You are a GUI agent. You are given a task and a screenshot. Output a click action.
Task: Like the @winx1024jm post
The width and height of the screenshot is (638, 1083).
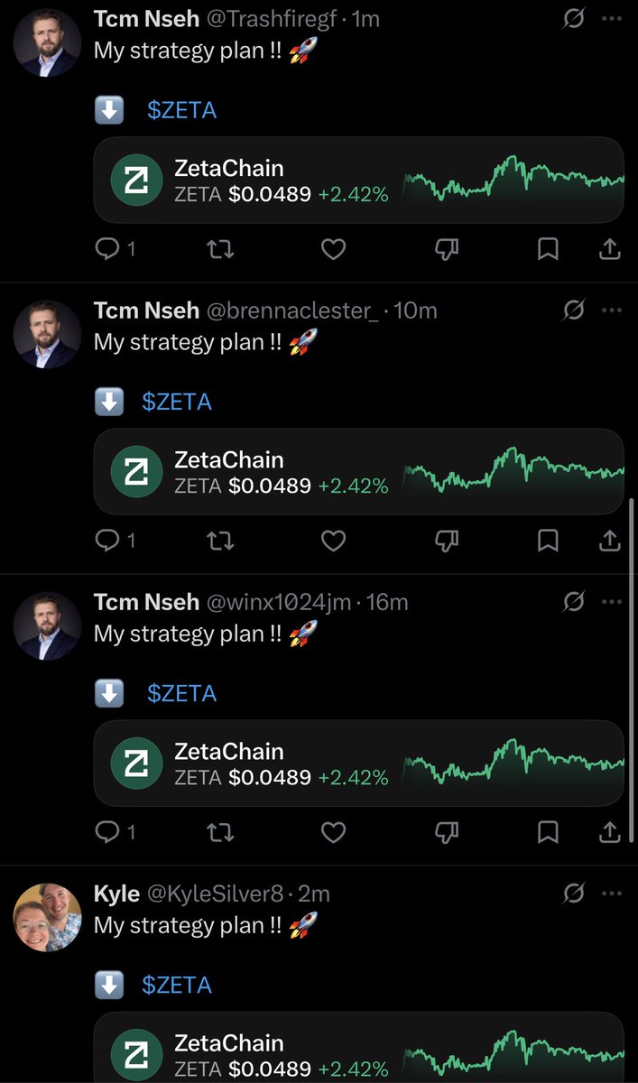click(334, 831)
